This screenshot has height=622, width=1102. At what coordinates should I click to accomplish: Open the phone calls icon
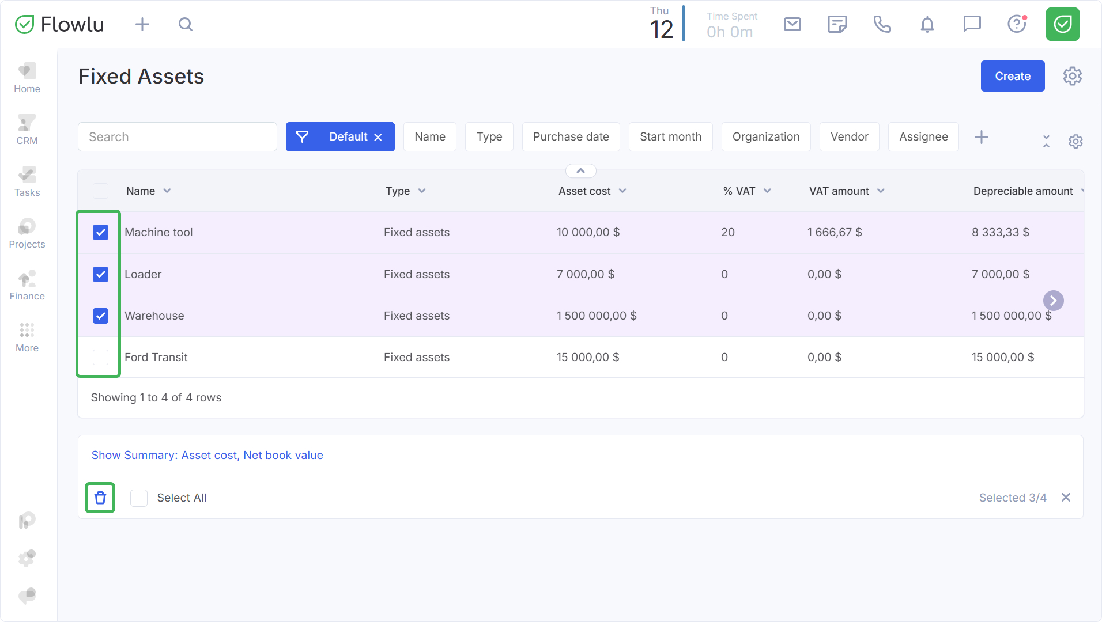click(x=882, y=24)
